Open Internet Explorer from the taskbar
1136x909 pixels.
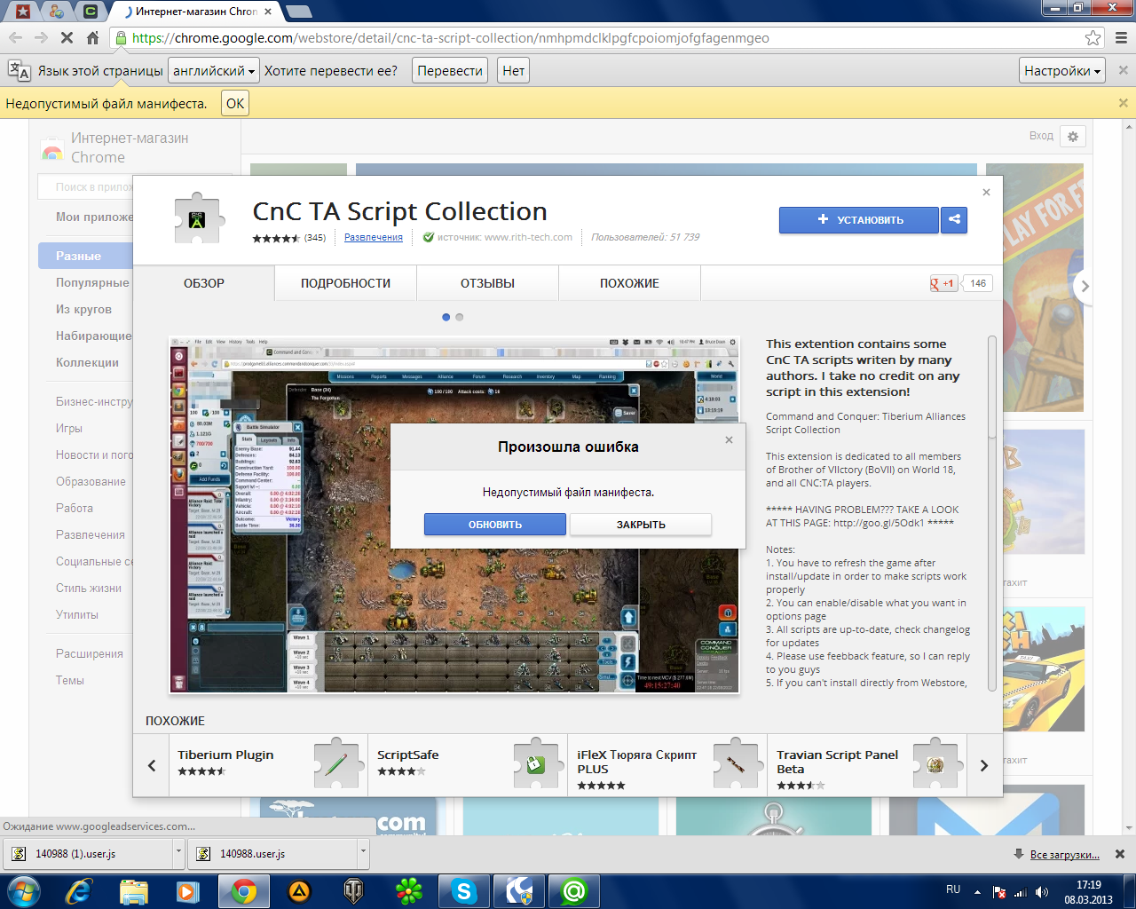[77, 891]
